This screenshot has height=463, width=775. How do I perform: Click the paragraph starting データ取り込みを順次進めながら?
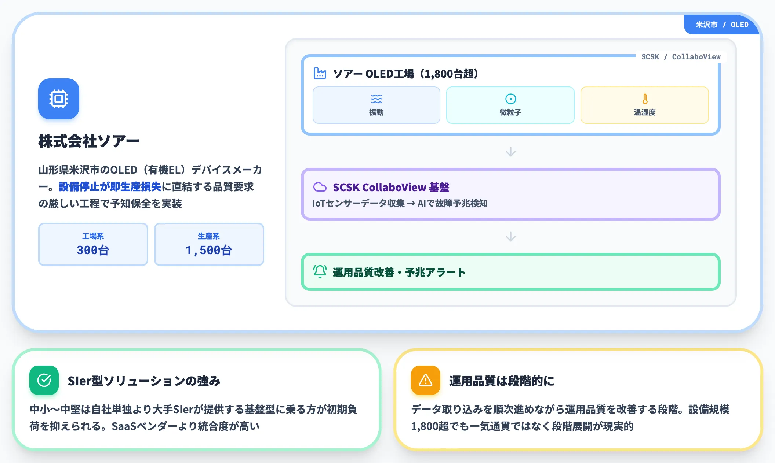tap(570, 418)
